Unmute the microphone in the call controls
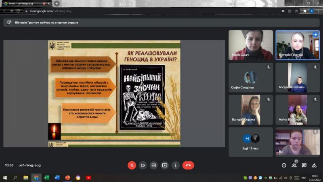This screenshot has height=182, width=323. pos(132,165)
